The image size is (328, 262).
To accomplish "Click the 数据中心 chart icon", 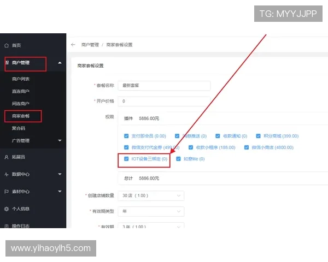I will pyautogui.click(x=7, y=174).
